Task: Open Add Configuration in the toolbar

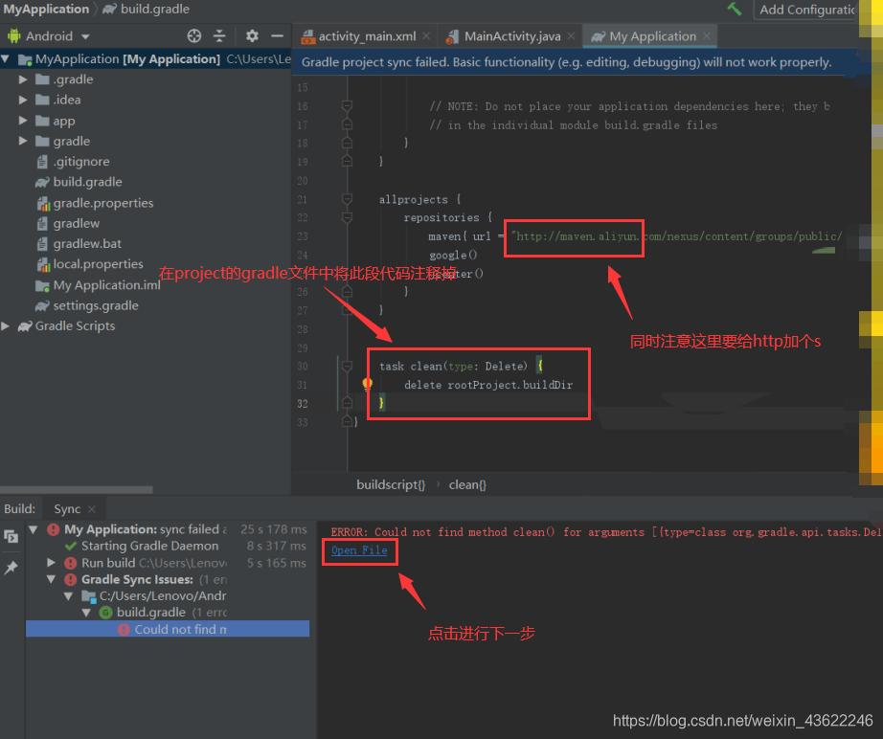Action: 807,10
